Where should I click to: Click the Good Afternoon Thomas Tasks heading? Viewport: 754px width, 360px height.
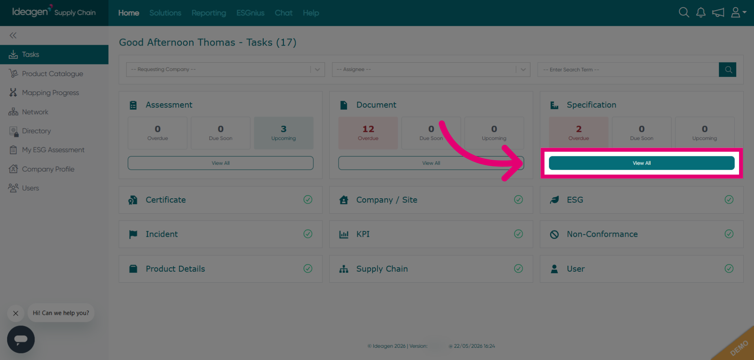coord(208,42)
